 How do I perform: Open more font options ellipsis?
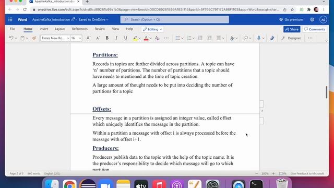tap(166, 38)
